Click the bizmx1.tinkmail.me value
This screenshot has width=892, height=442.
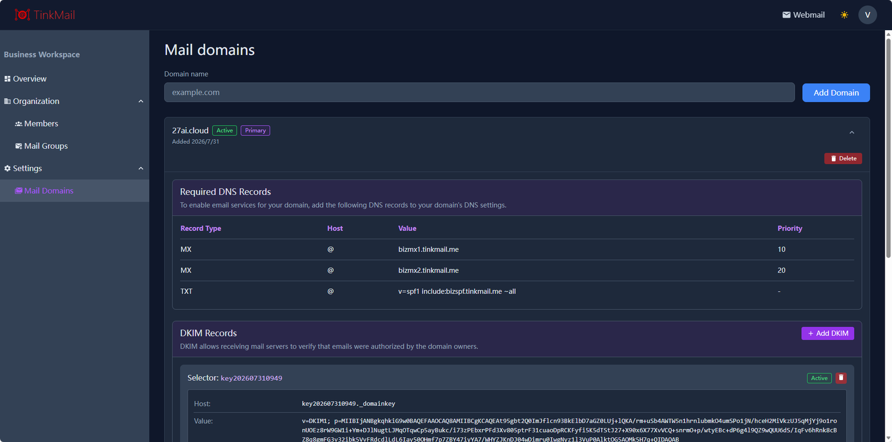coord(428,250)
